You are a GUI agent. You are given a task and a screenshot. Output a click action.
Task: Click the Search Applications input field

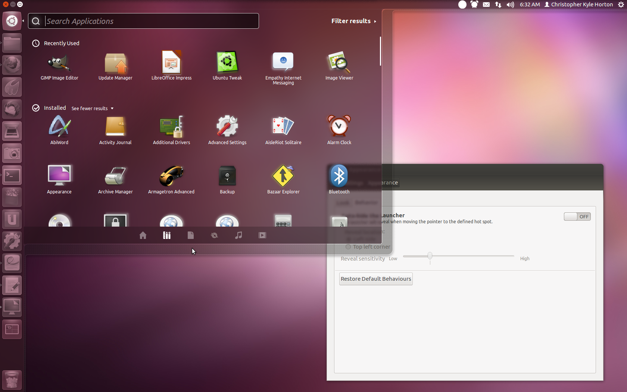[x=149, y=21]
